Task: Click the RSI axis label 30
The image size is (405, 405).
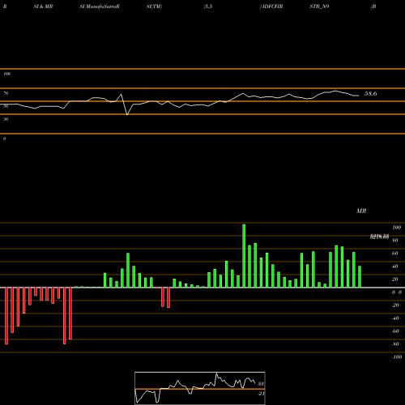Action: point(6,119)
